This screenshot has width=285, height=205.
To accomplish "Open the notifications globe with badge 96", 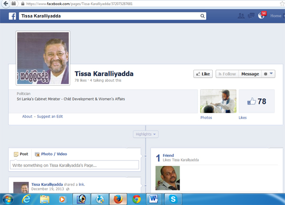I will tap(262, 16).
